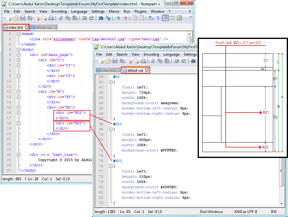
Task: Open the Plugins menu
Action: click(140, 11)
